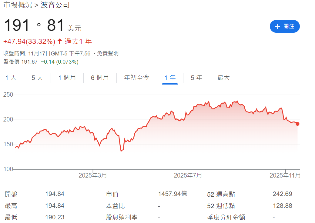Screen dimensions: 315x223
Task: Open the 免責聲明 disclaimer link
Action: click(x=108, y=53)
